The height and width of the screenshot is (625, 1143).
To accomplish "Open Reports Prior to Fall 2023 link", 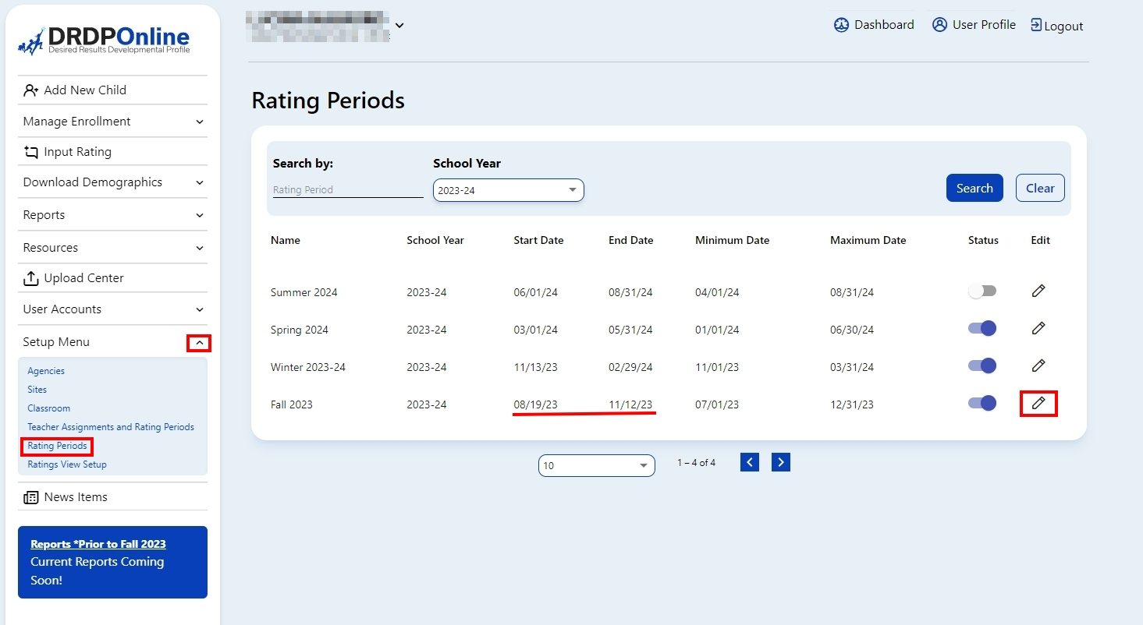I will click(98, 545).
